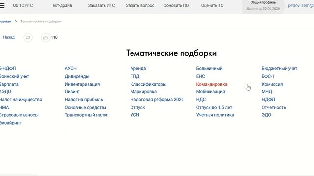Image resolution: width=314 pixels, height=176 pixels.
Task: Open the Тест-драйв menu item
Action: pos(61,5)
